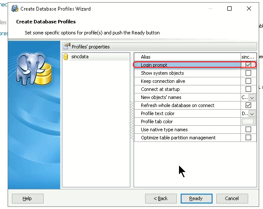This screenshot has height=209, width=263.
Task: Go to previous step with Back
Action: [x=161, y=198]
